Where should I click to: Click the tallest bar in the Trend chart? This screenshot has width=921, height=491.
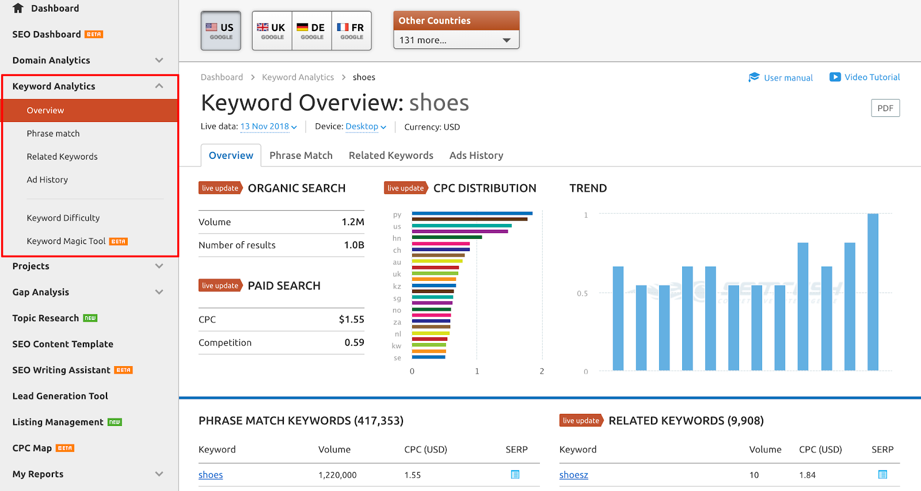873,292
